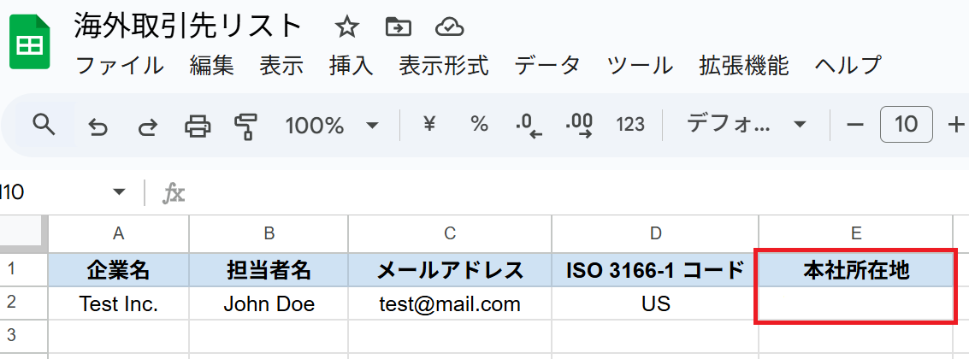The image size is (969, 359).
Task: Redo the last undone action
Action: click(x=148, y=127)
